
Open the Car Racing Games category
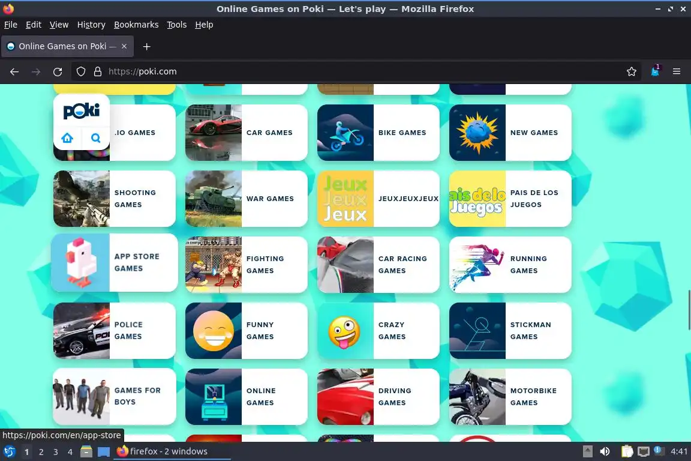tap(378, 265)
